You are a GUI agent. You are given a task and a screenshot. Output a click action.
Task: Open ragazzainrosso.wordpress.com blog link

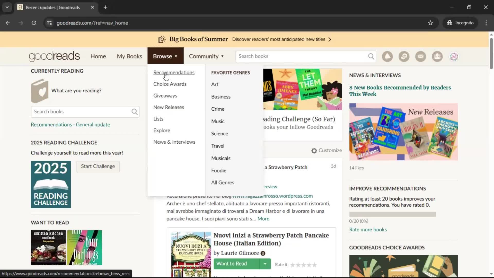(272, 196)
